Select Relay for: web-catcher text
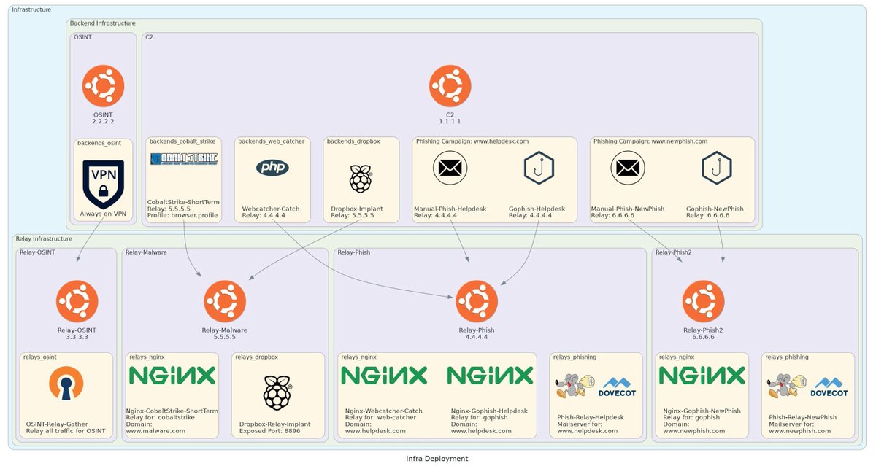The height and width of the screenshot is (466, 876). [x=380, y=417]
